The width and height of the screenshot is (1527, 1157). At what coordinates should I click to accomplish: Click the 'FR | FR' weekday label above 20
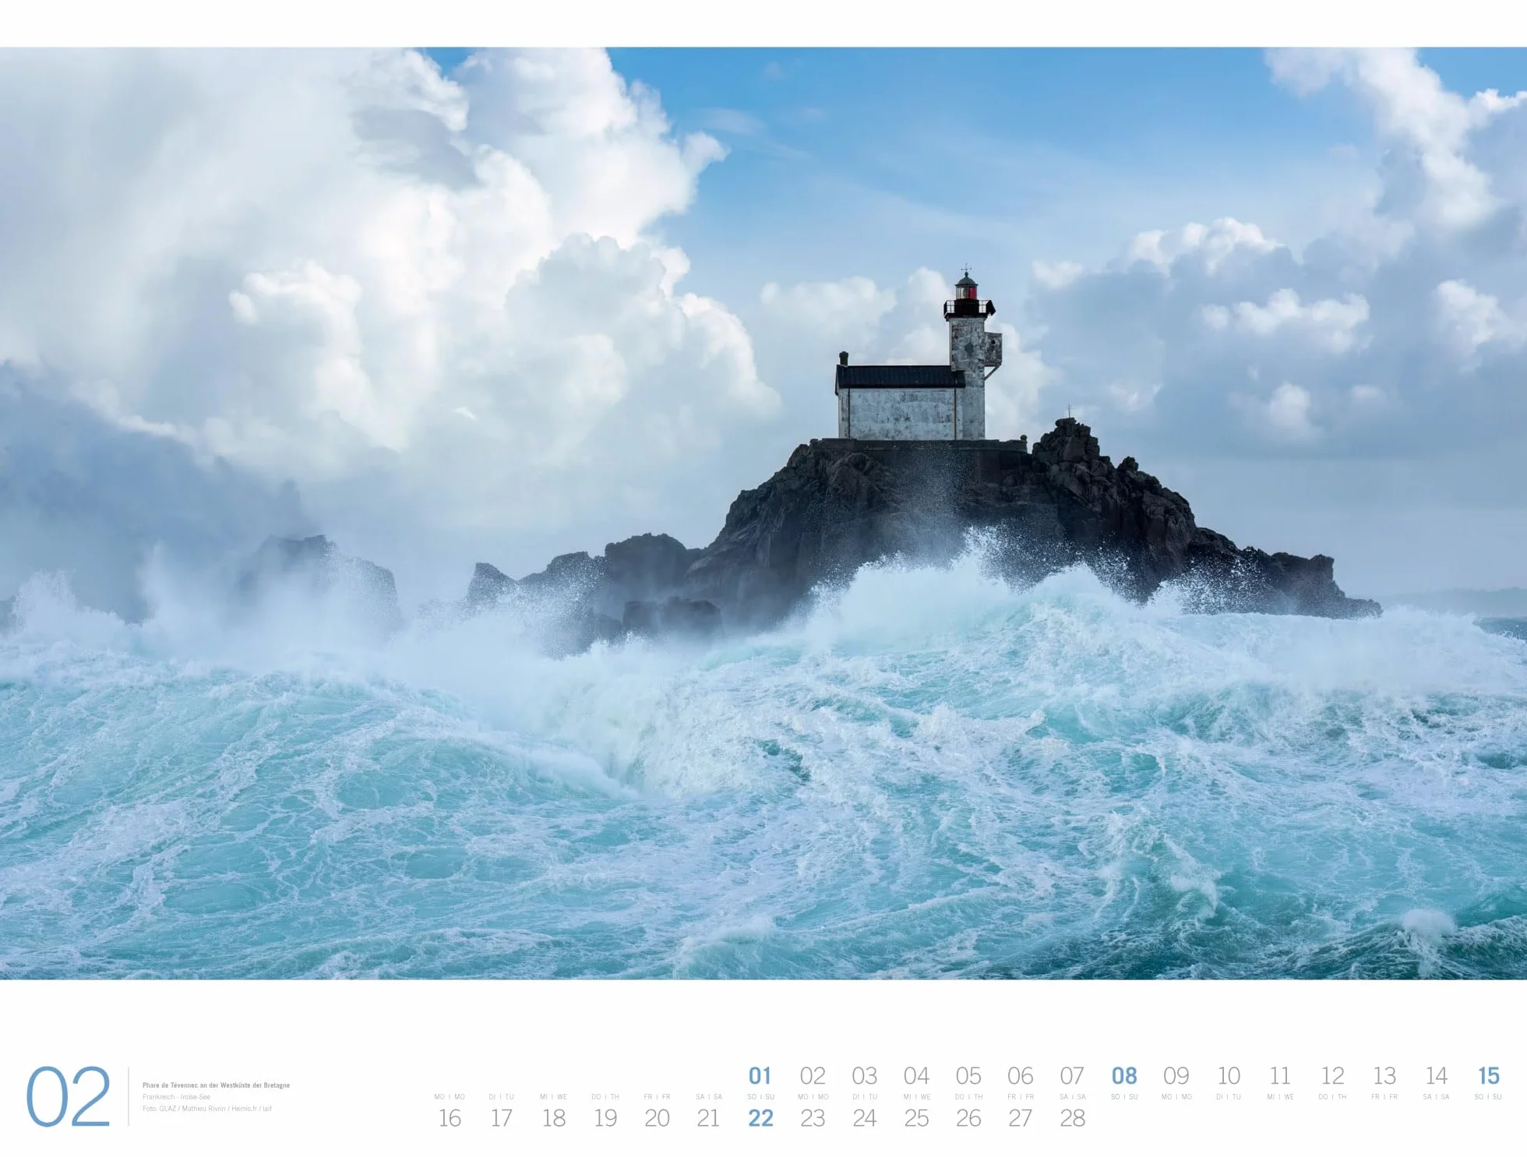[x=657, y=1097]
